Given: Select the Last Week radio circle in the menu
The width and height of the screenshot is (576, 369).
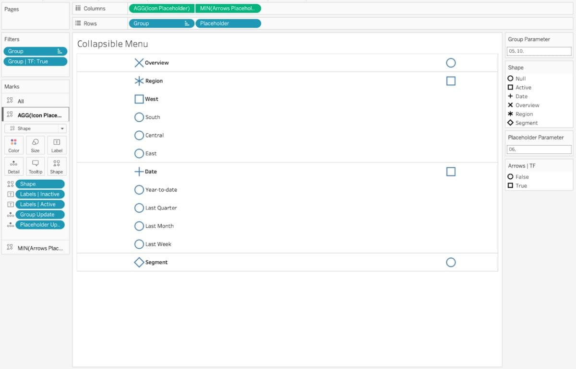Looking at the screenshot, I should 139,244.
